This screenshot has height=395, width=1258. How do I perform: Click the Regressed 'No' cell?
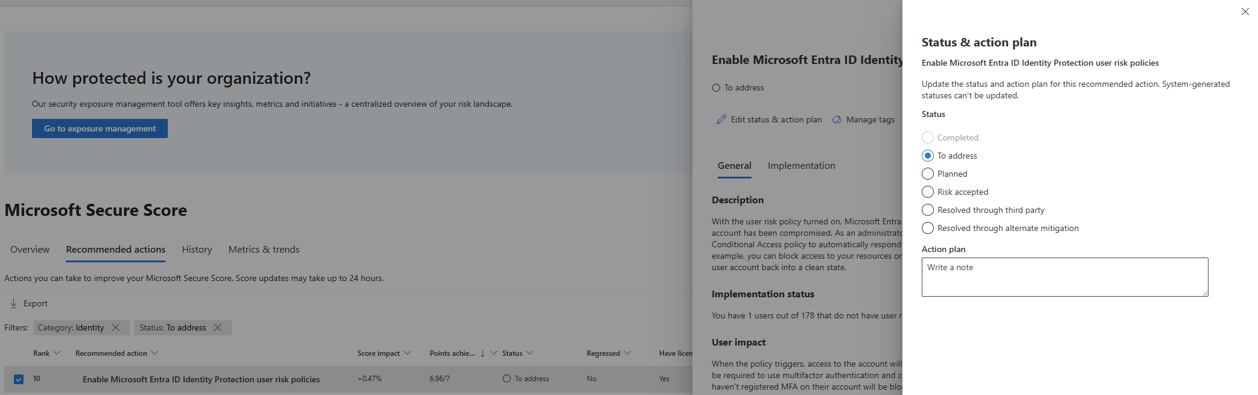point(592,379)
